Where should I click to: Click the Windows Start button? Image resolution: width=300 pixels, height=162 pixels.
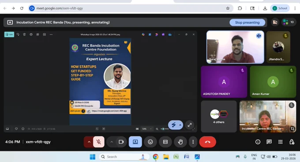[93, 157]
